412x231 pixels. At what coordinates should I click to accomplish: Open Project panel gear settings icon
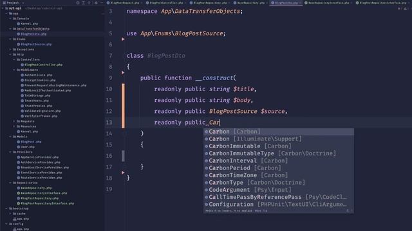click(96, 3)
